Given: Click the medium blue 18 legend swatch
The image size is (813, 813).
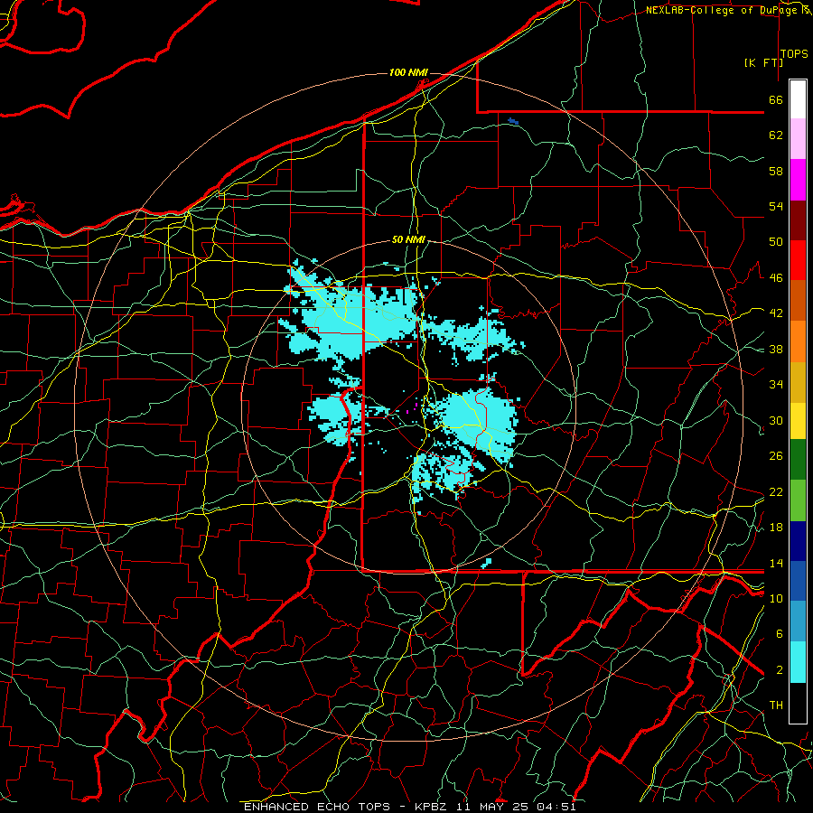Looking at the screenshot, I should coord(798,581).
